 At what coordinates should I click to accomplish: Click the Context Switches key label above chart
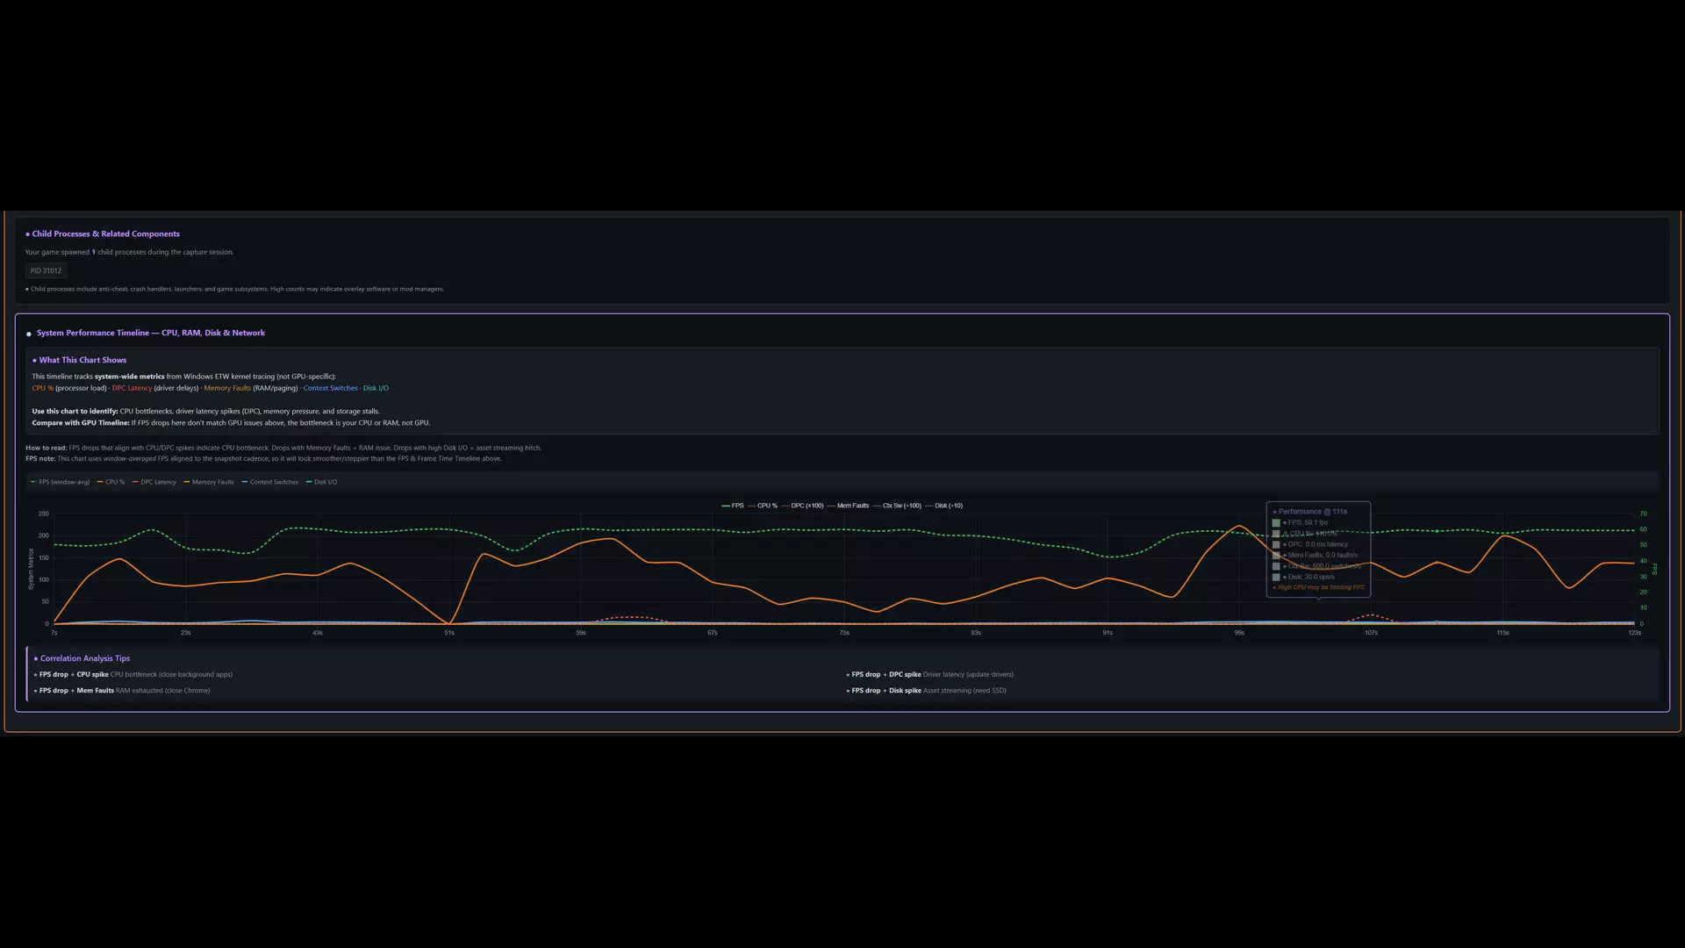(x=270, y=482)
